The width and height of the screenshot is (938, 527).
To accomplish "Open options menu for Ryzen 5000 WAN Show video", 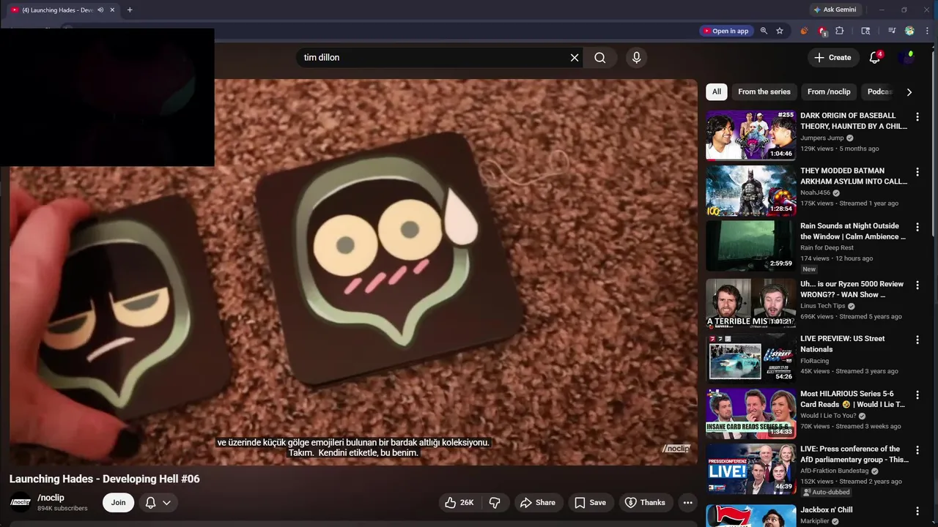I will [917, 285].
